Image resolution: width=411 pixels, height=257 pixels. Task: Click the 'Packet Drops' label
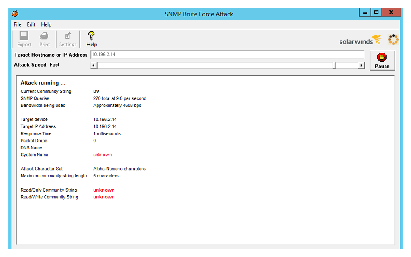34,141
